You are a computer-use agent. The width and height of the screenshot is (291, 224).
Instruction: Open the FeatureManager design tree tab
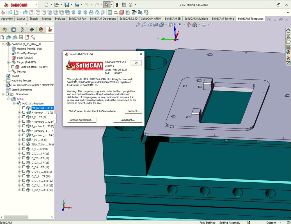point(5,30)
